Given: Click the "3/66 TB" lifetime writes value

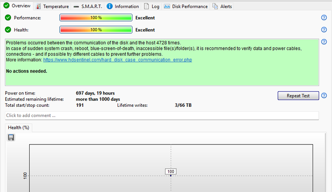Looking at the screenshot, I should pyautogui.click(x=183, y=105).
